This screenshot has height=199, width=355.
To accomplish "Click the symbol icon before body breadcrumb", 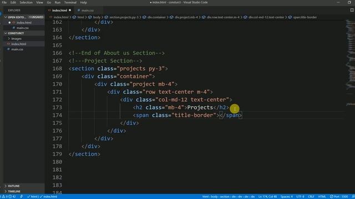I will pyautogui.click(x=90, y=17).
